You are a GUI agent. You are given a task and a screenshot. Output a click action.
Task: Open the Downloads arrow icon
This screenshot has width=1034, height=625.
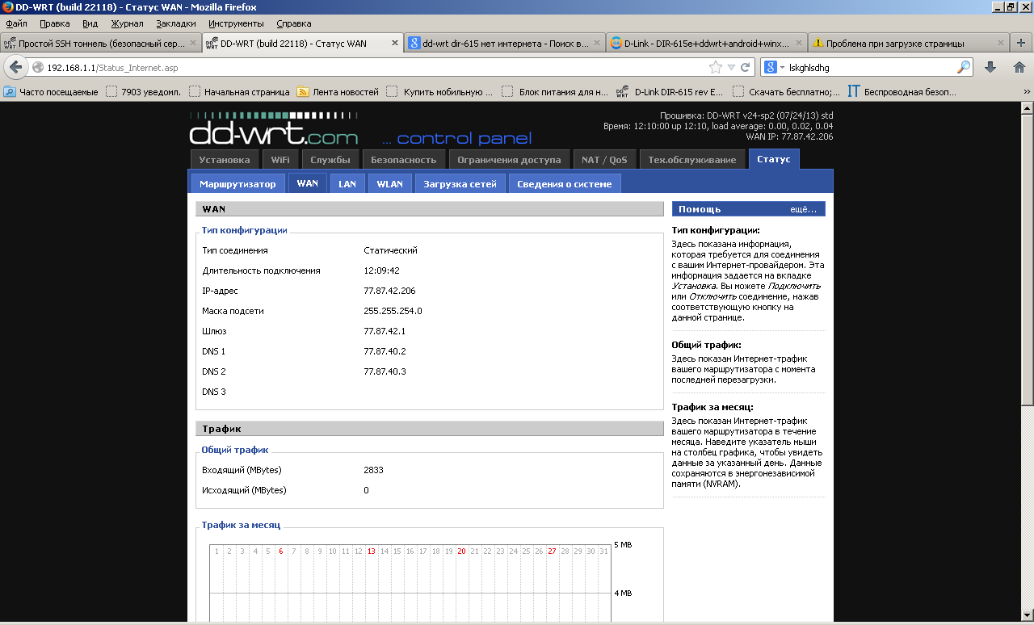[x=990, y=67]
